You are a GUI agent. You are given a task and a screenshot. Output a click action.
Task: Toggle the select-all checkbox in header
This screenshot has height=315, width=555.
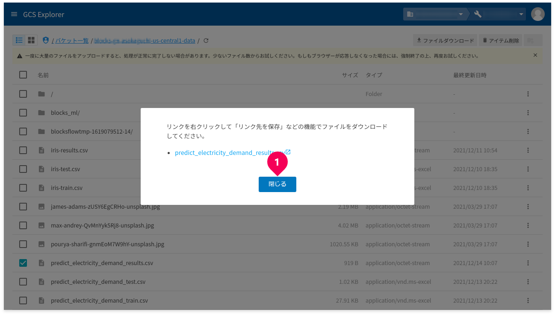click(x=23, y=75)
